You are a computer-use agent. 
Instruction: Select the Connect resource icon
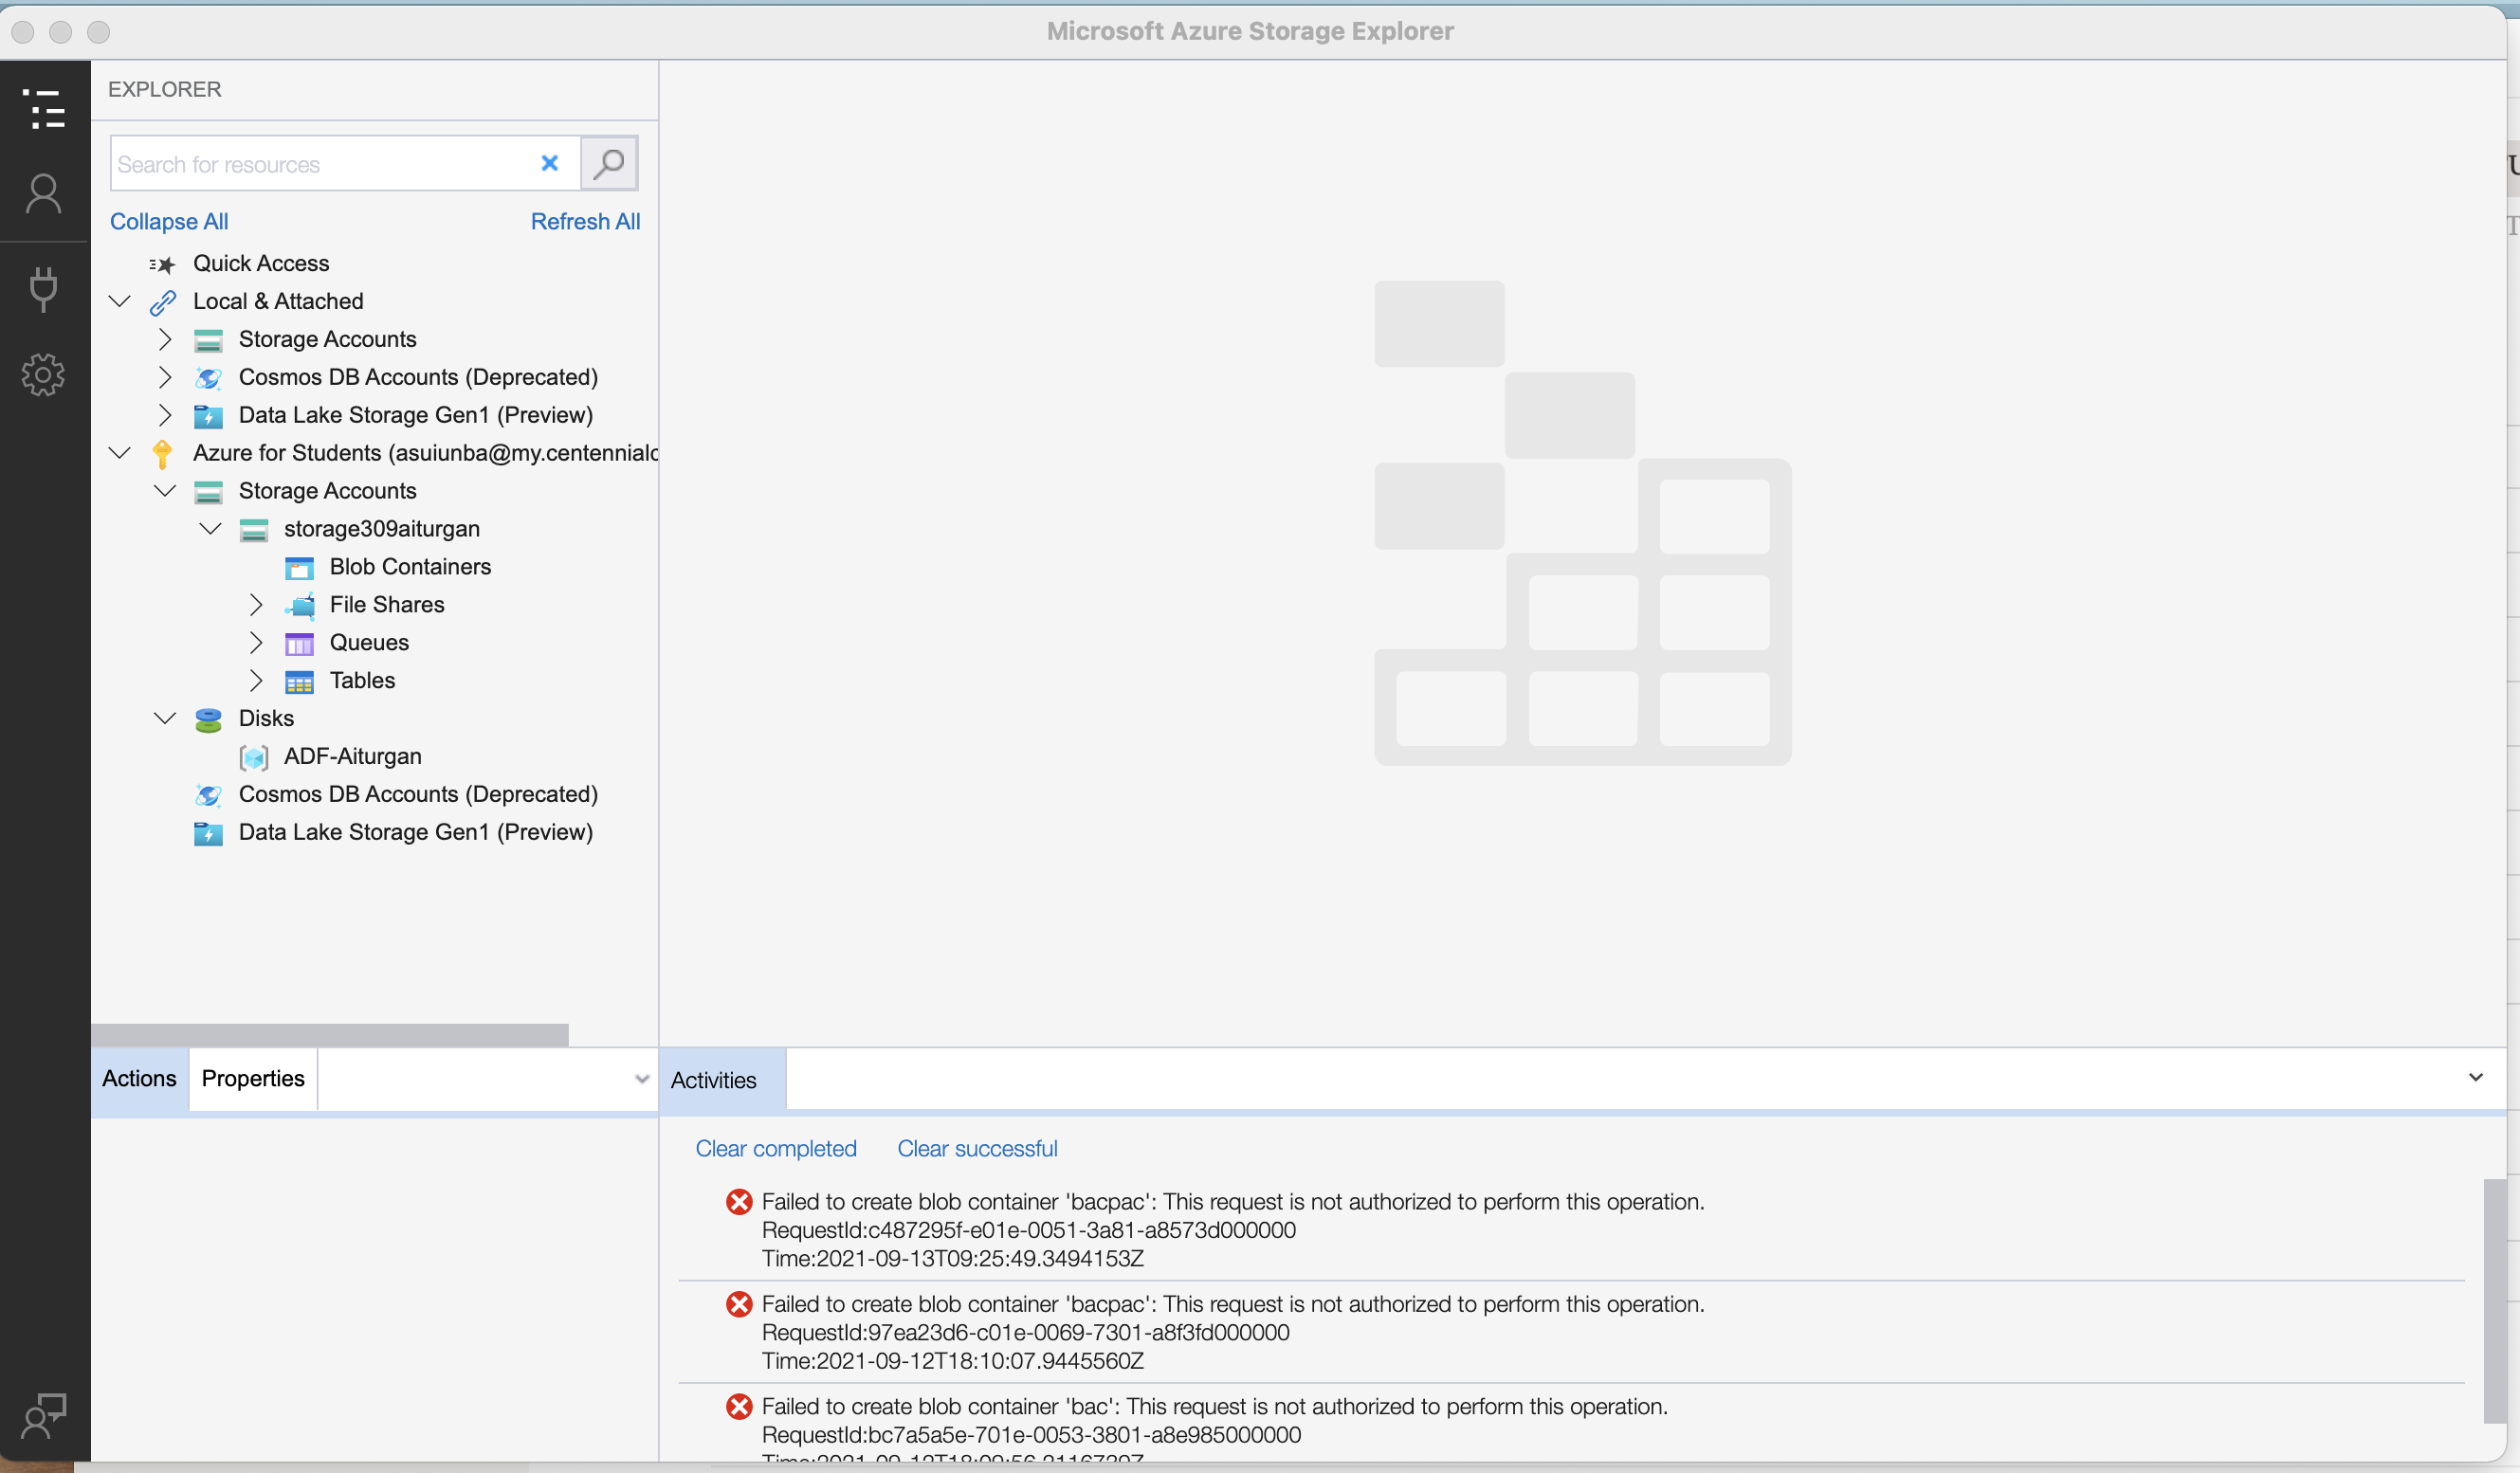coord(44,290)
